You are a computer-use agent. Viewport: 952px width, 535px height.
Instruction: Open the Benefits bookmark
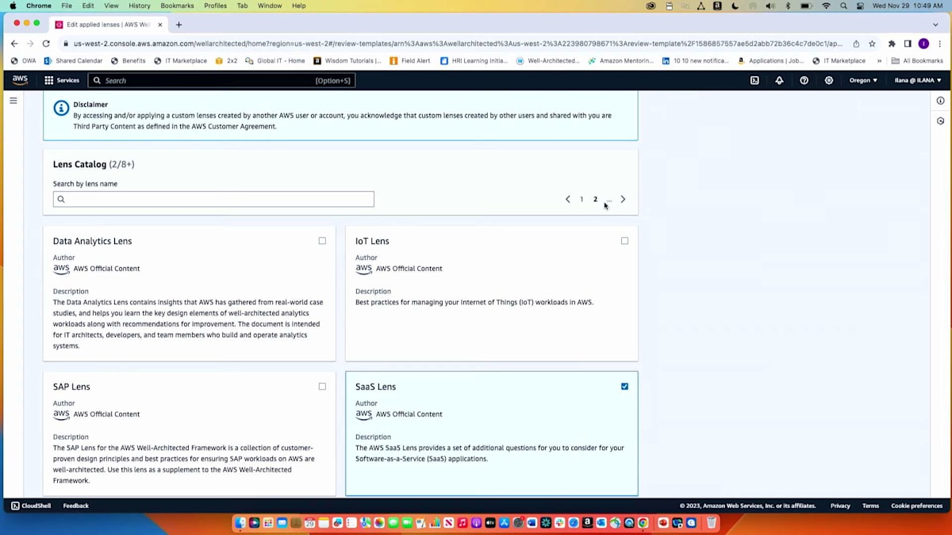(x=128, y=60)
